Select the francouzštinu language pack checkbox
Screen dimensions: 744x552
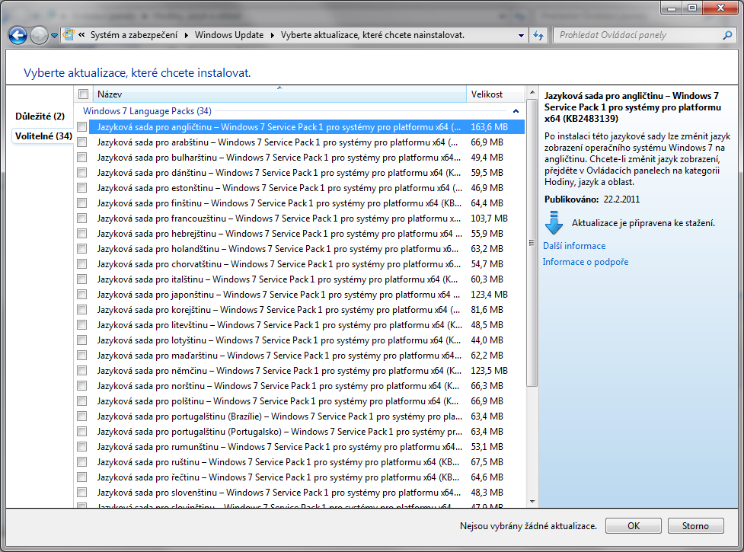click(x=82, y=219)
